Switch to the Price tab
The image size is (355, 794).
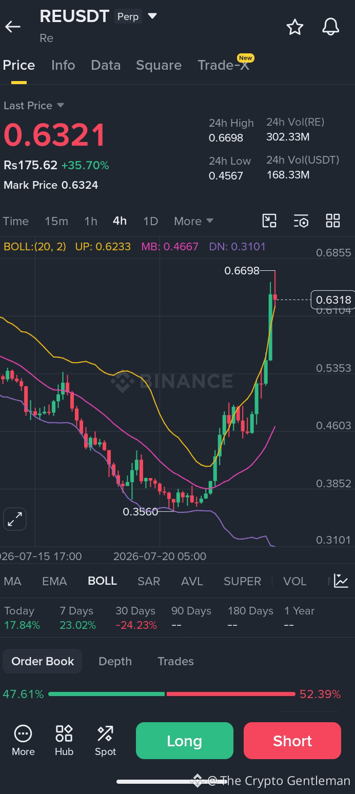19,65
